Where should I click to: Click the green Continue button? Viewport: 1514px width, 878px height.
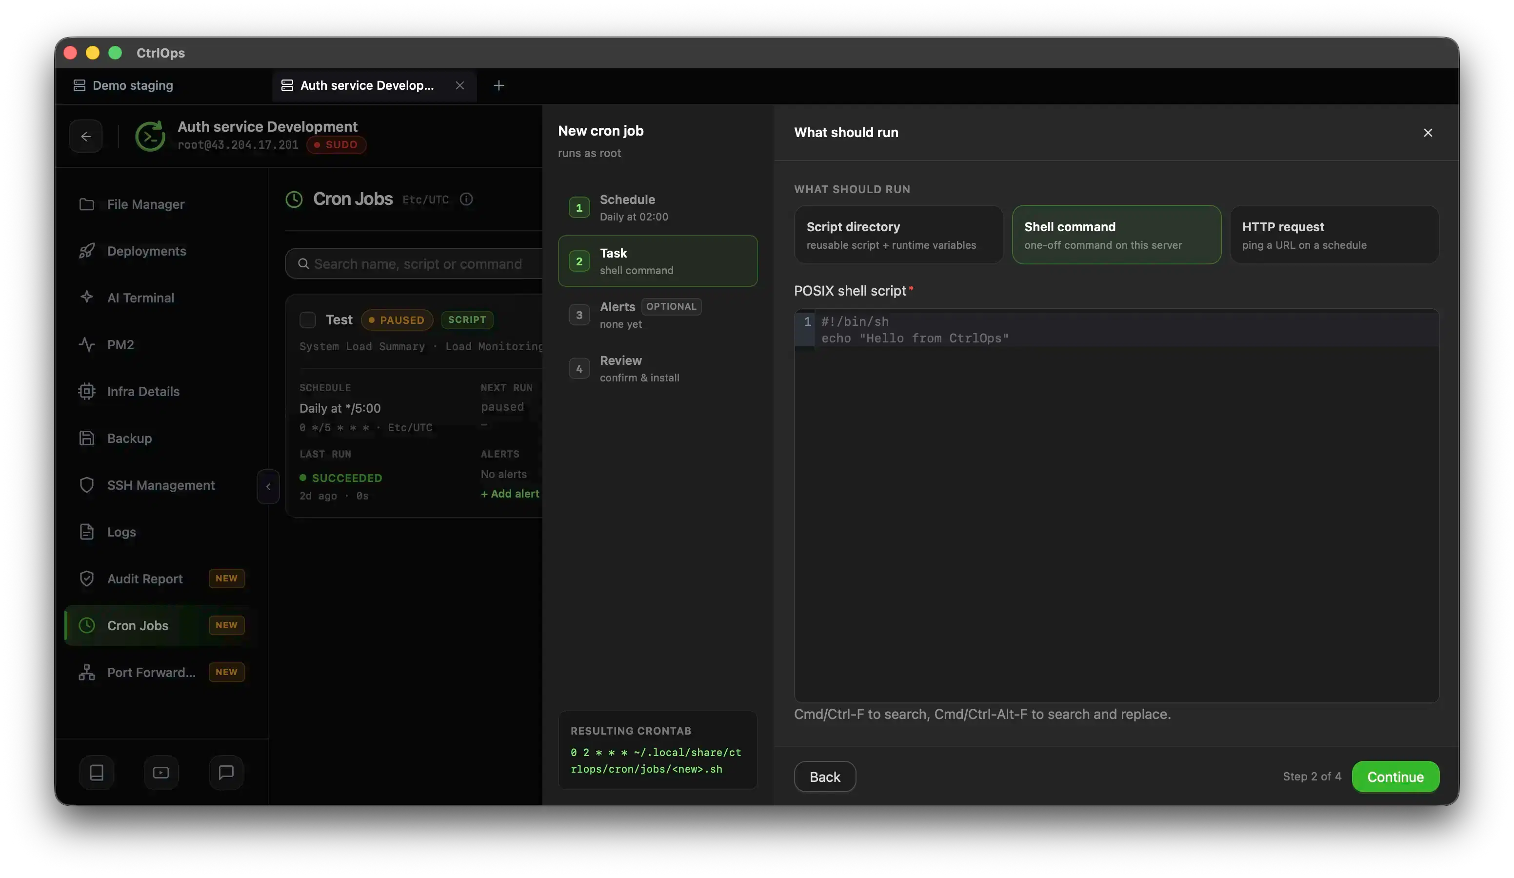1395,777
